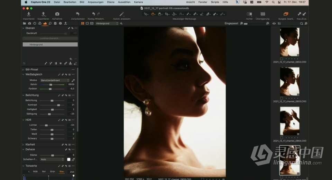
Task: Click the Kontrast slider handle
Action: [x=58, y=105]
